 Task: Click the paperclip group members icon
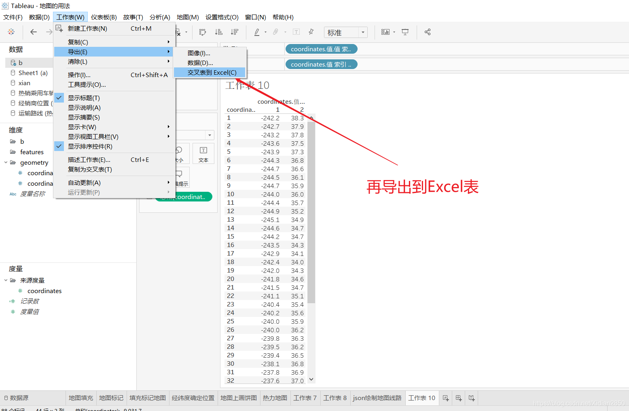(x=275, y=32)
